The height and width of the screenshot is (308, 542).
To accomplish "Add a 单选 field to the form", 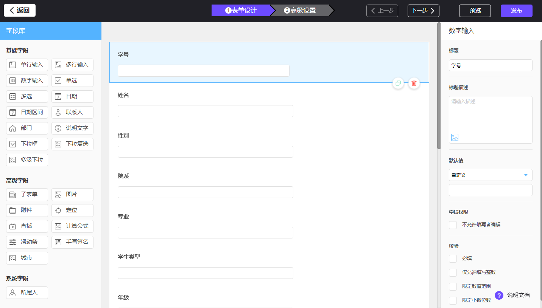I will 72,80.
